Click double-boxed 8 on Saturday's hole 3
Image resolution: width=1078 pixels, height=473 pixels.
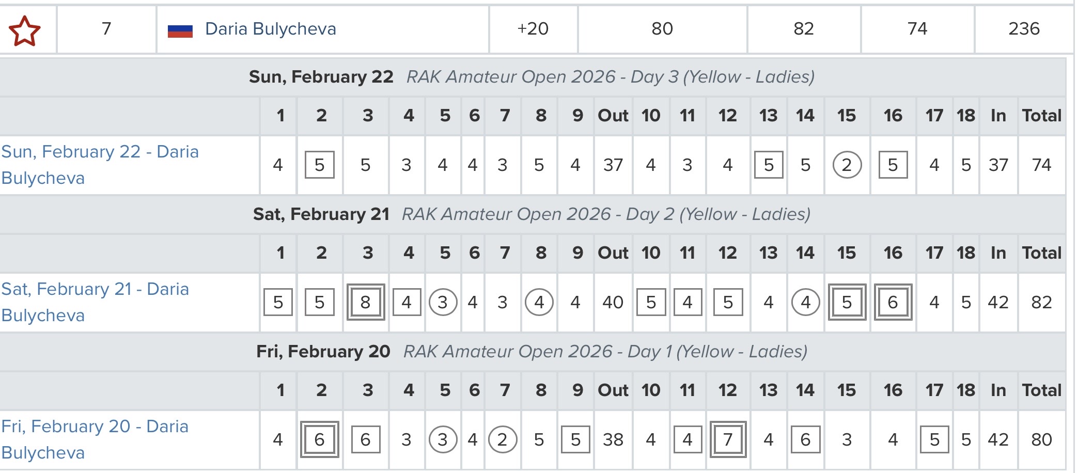(365, 302)
